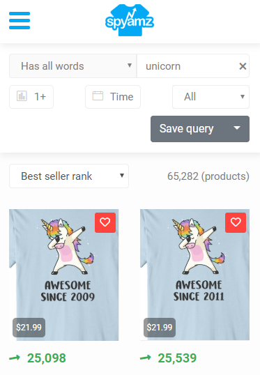Viewport: 260px width, 375px height.
Task: Click the calendar icon beside Time
Action: (x=98, y=96)
